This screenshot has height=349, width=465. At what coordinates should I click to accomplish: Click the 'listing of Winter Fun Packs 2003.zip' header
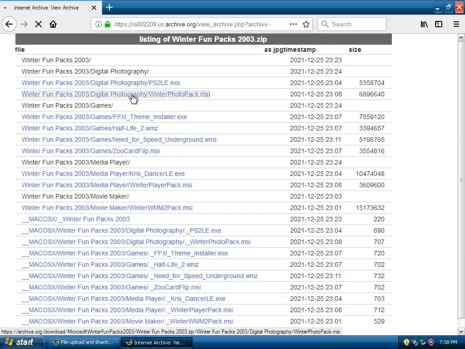click(x=203, y=39)
